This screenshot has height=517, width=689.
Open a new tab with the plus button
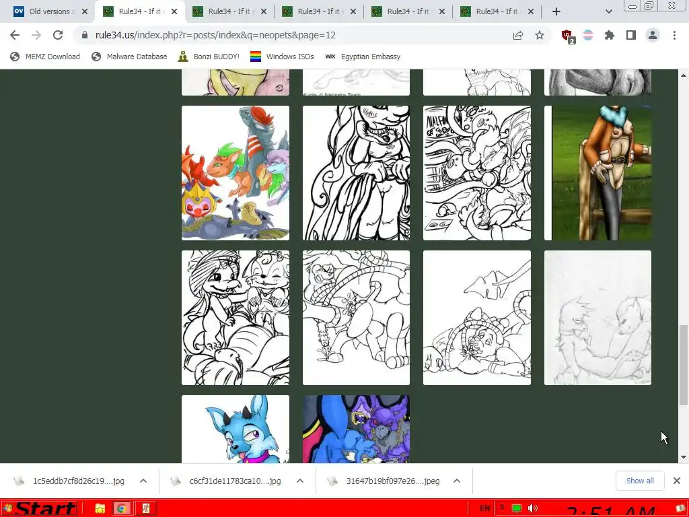(x=556, y=11)
